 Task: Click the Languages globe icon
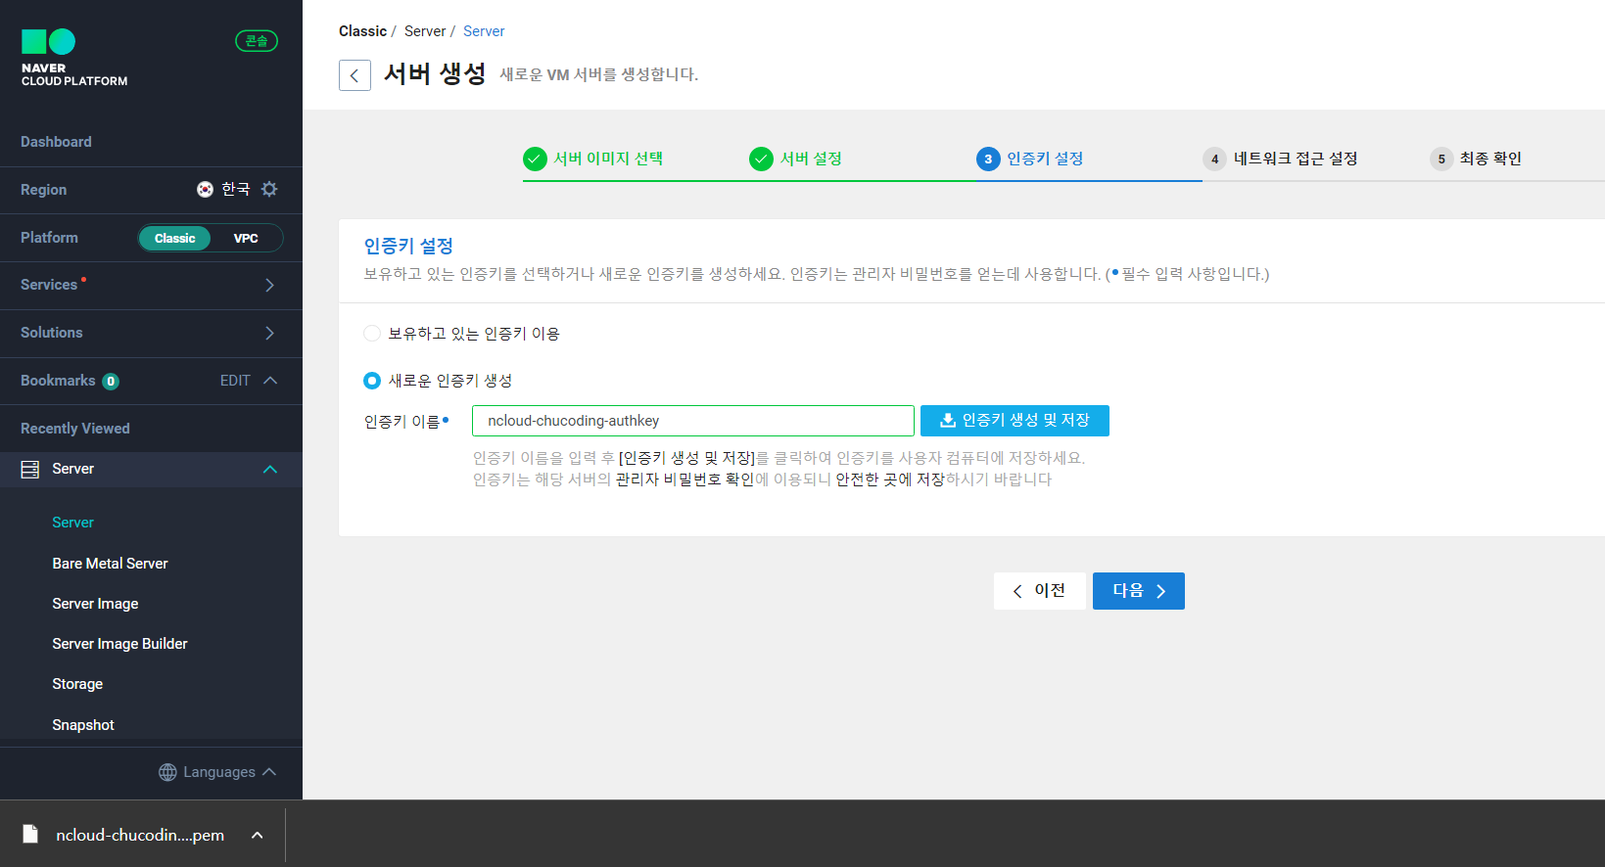pos(168,772)
